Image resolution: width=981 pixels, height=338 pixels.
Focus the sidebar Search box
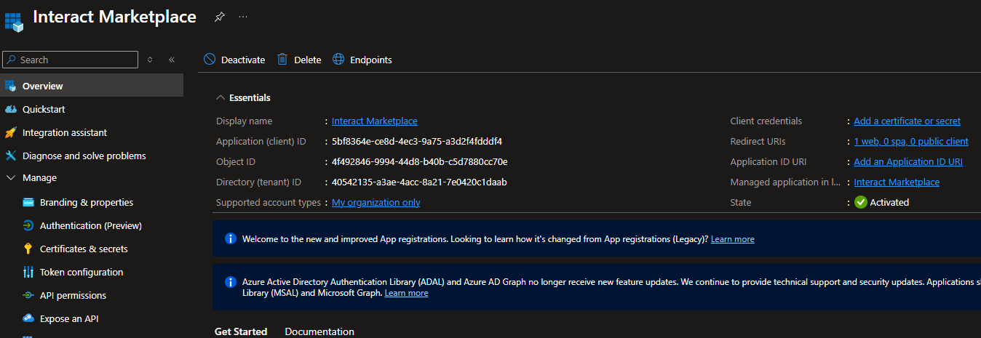tap(70, 60)
